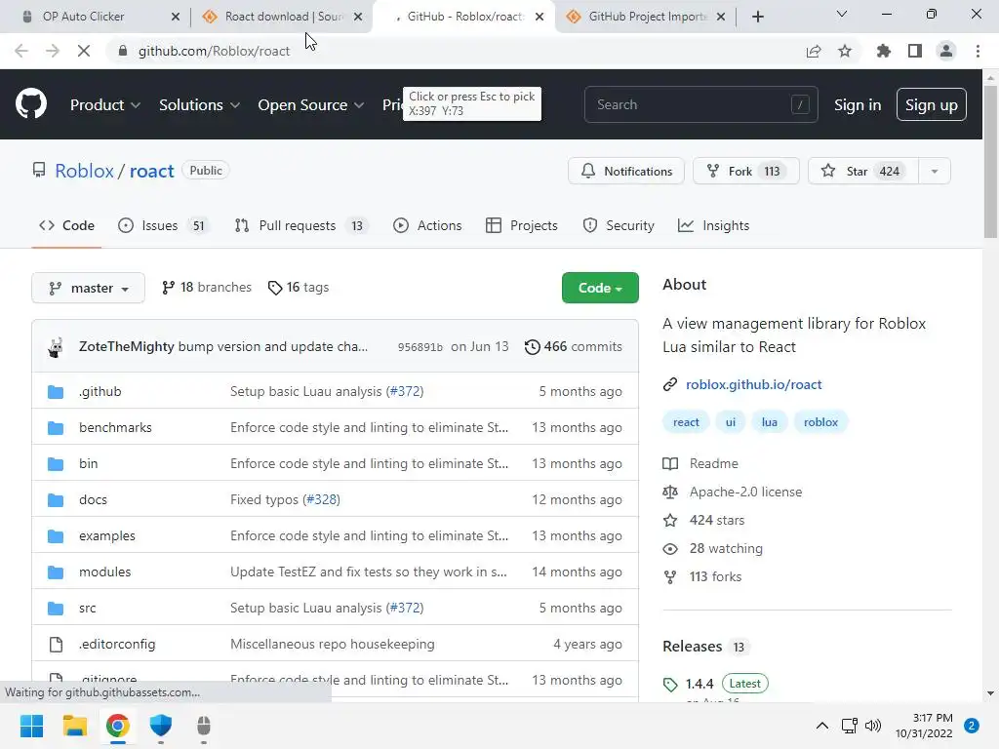Viewport: 999px width, 749px height.
Task: Go back using the browser back arrow
Action: pyautogui.click(x=21, y=51)
